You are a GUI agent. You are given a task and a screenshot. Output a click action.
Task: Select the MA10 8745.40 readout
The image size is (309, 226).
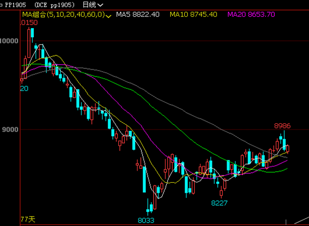tap(194, 15)
